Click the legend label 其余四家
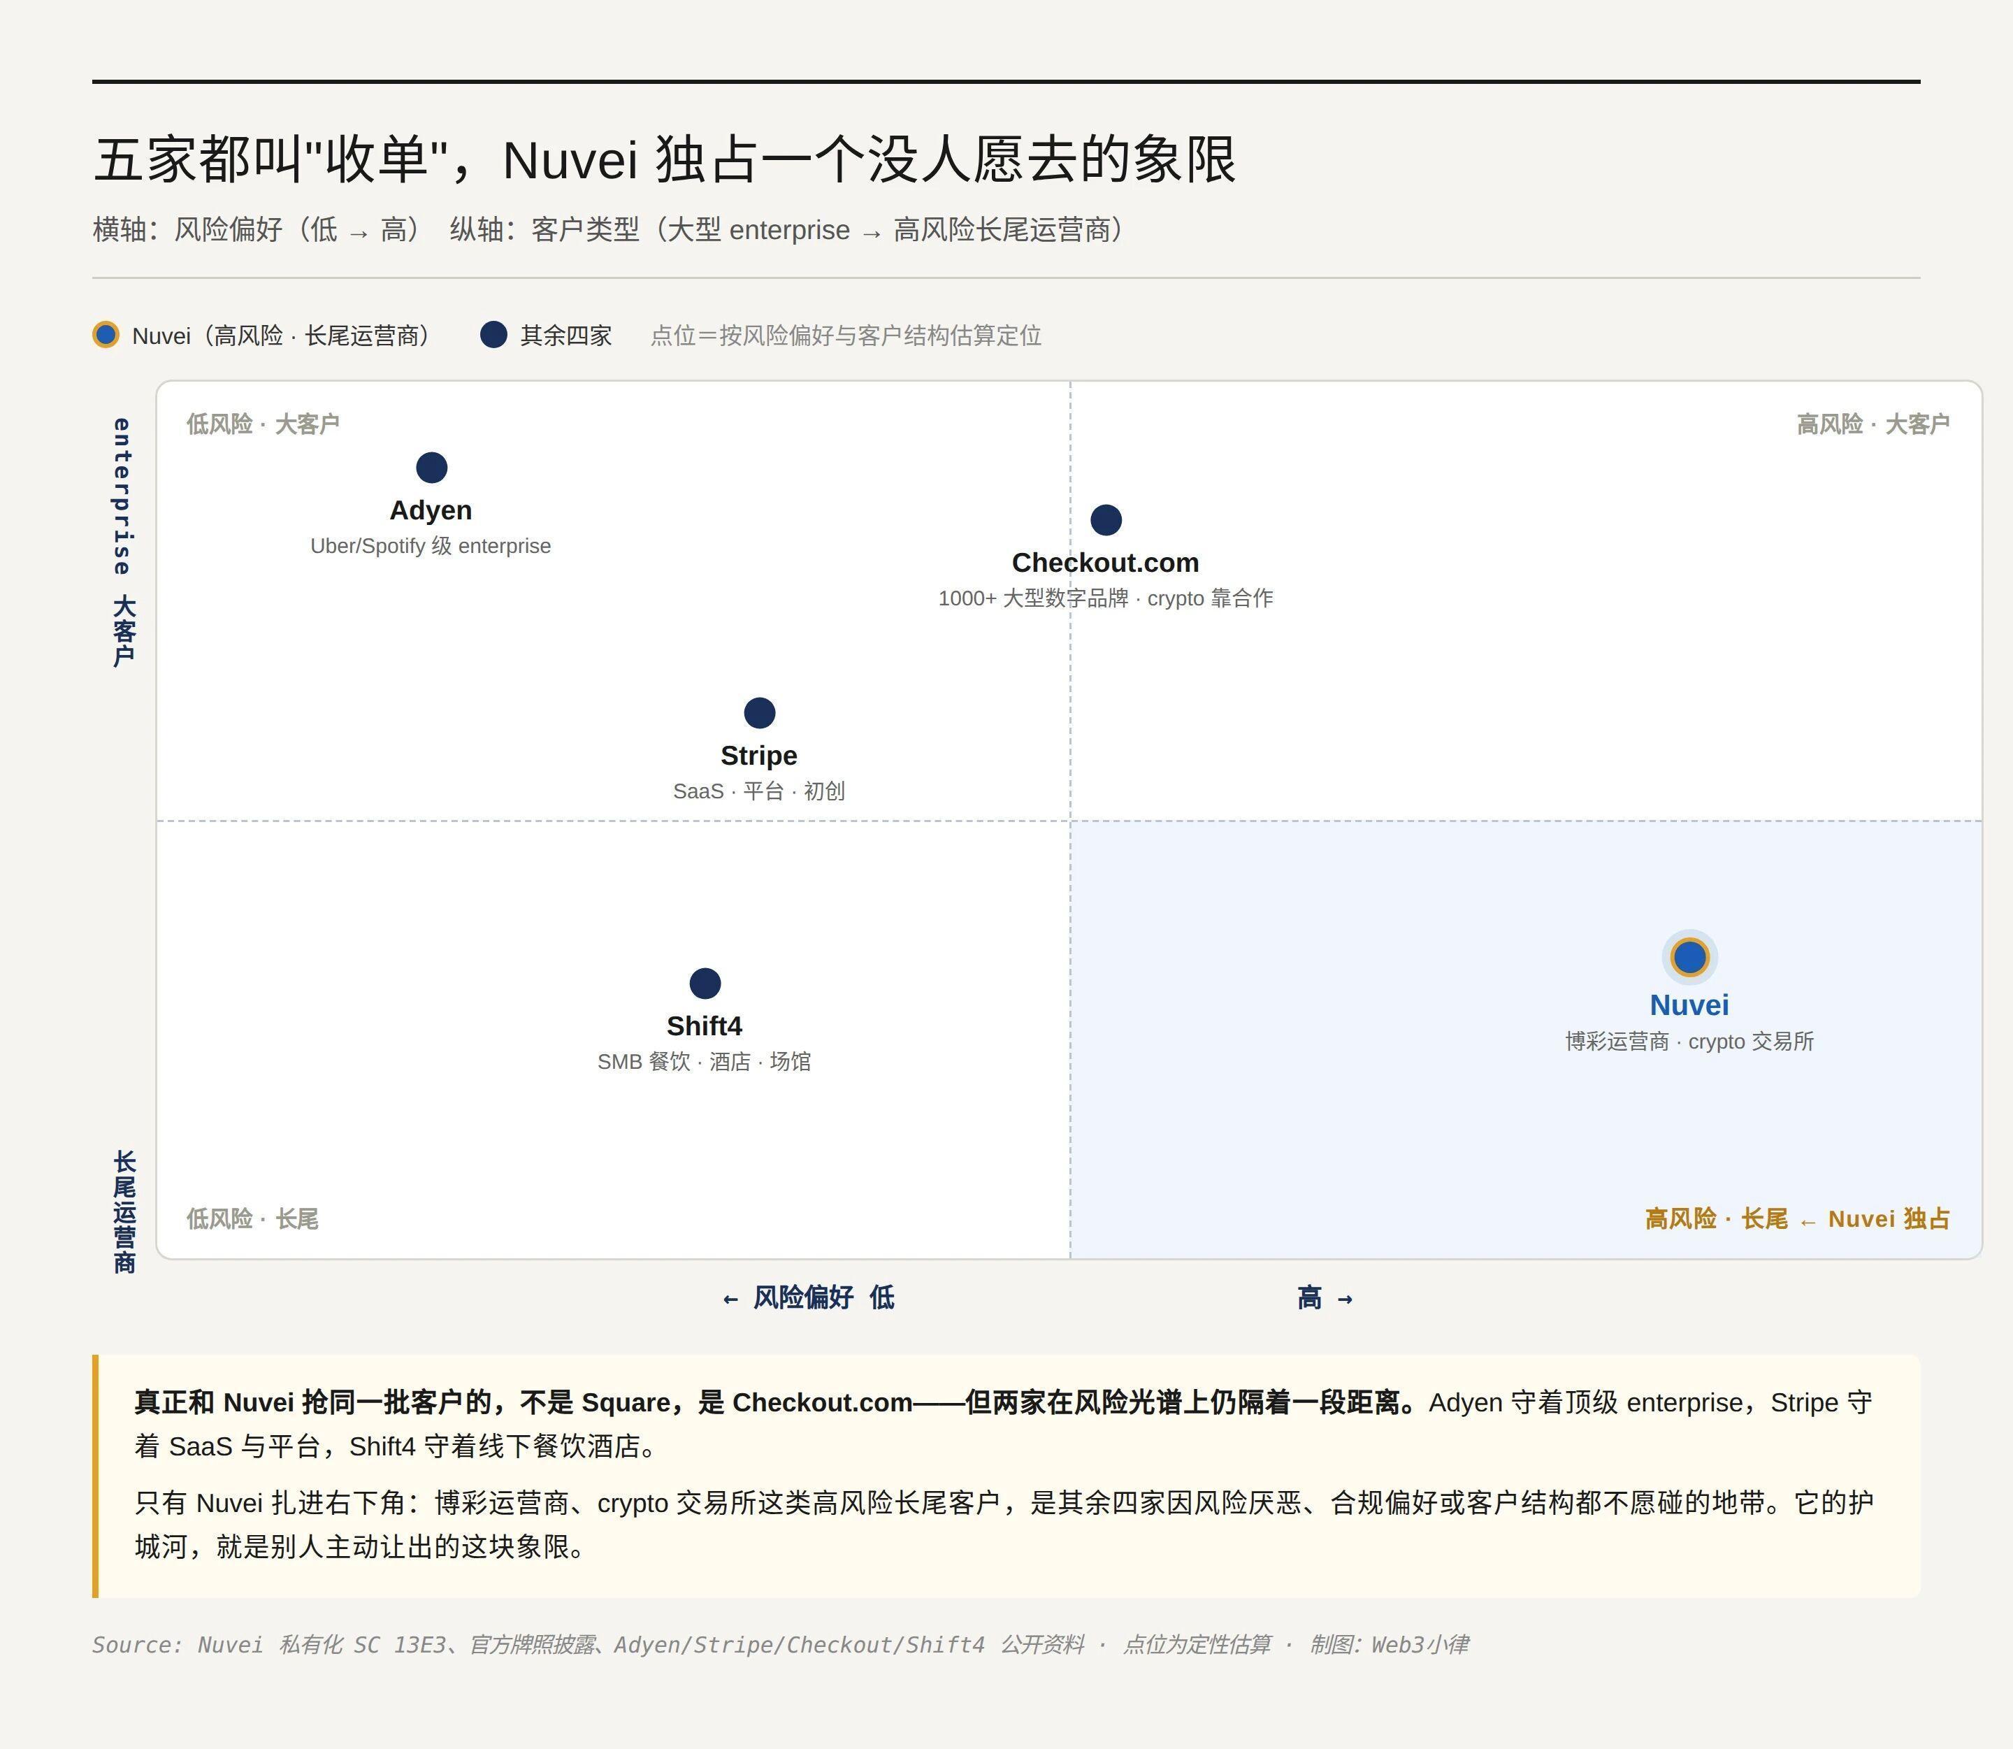2013x1749 pixels. 566,336
